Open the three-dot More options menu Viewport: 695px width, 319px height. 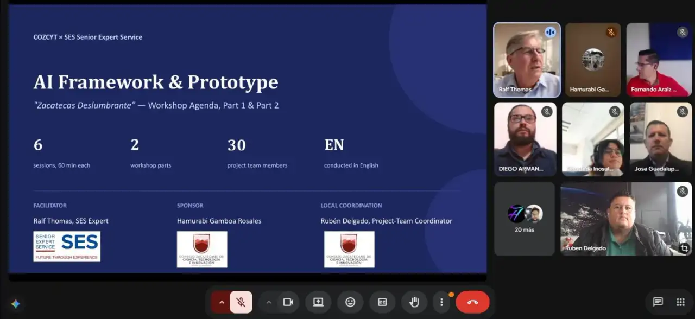point(441,302)
